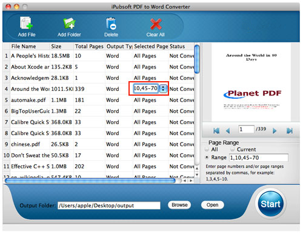Click the Add Folder toolbar icon
Viewport: 303px width, 235px height.
pyautogui.click(x=69, y=24)
